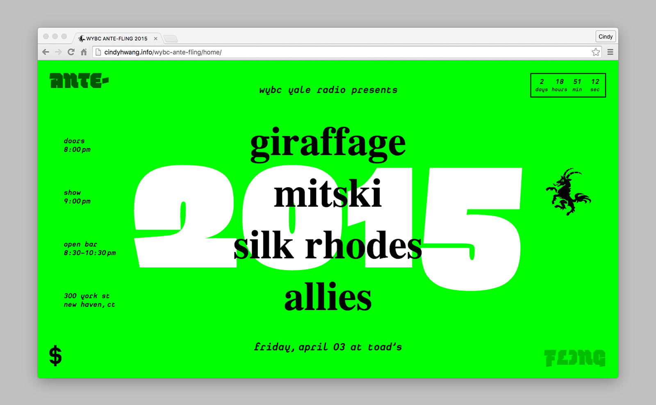Click the dollar sign ticket icon
Viewport: 656px width, 405px height.
pos(55,355)
